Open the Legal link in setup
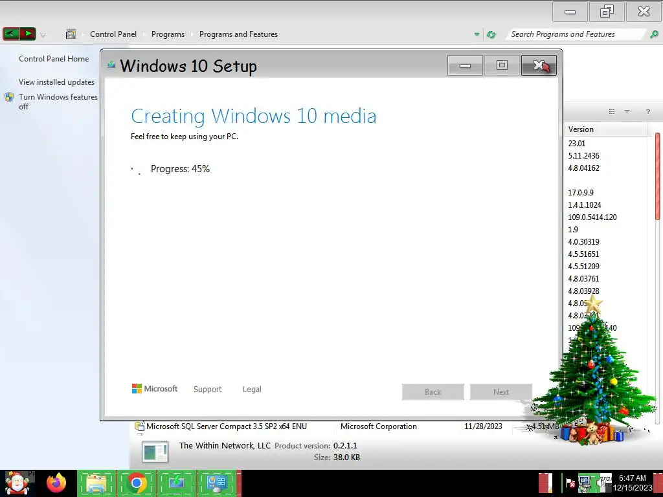This screenshot has width=663, height=497. coord(252,389)
